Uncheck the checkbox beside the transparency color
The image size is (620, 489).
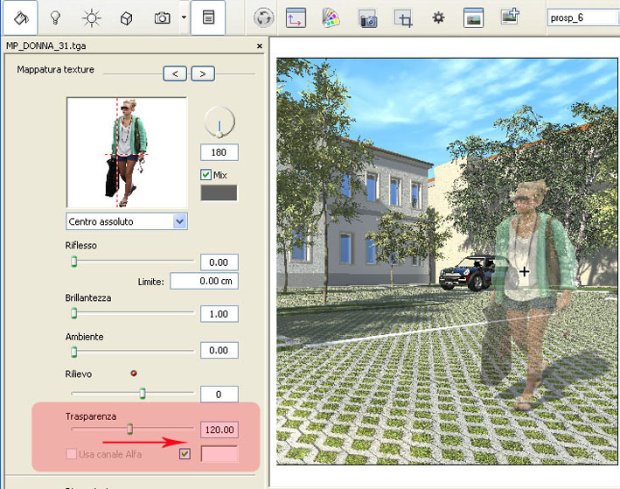click(185, 453)
